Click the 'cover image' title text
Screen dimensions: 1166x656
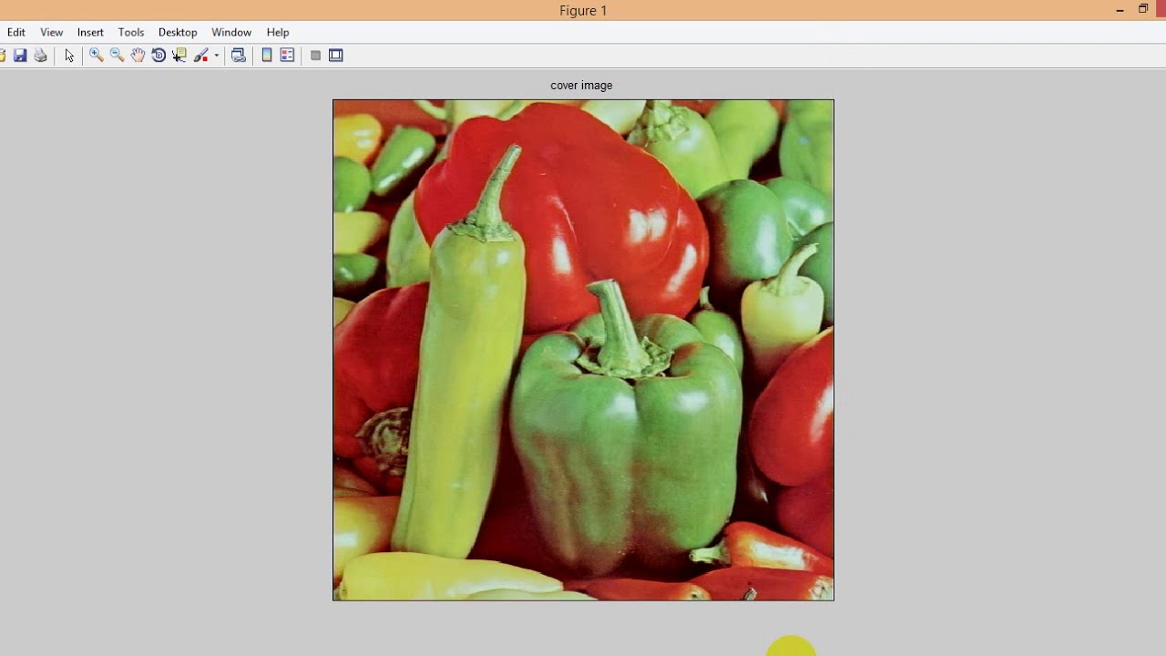click(581, 85)
